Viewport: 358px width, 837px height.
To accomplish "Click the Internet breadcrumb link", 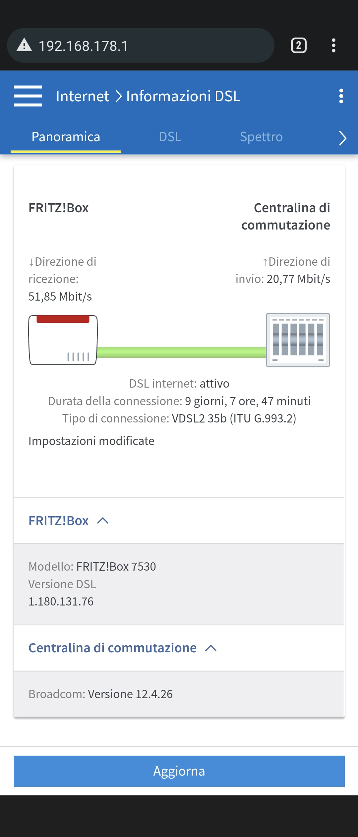I will 82,96.
